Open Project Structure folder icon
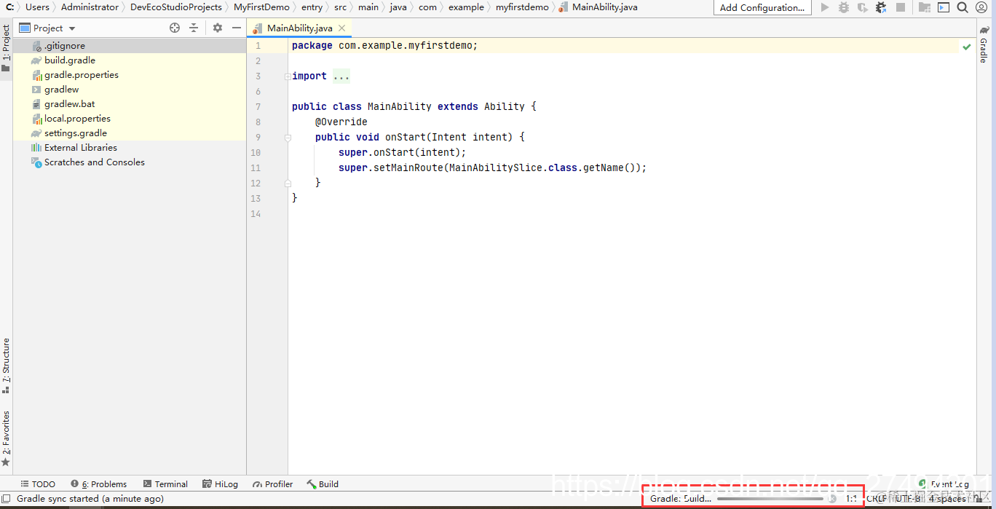The image size is (996, 509). [x=925, y=7]
